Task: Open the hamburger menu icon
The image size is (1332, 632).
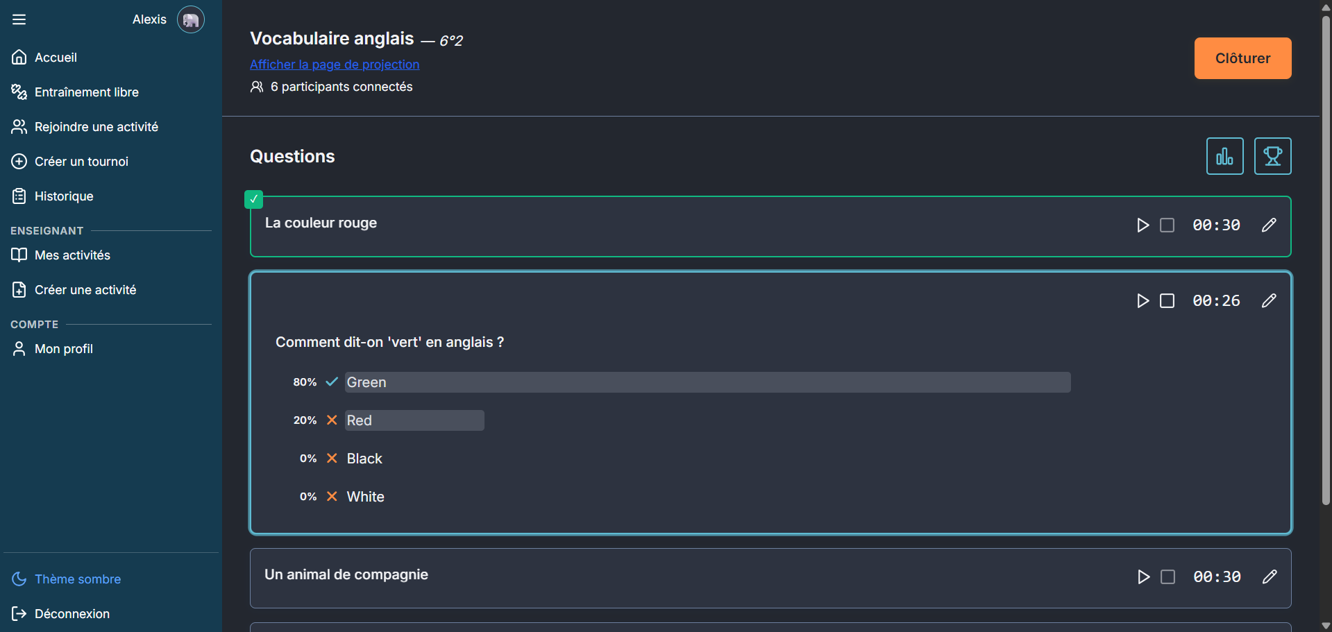Action: click(19, 19)
